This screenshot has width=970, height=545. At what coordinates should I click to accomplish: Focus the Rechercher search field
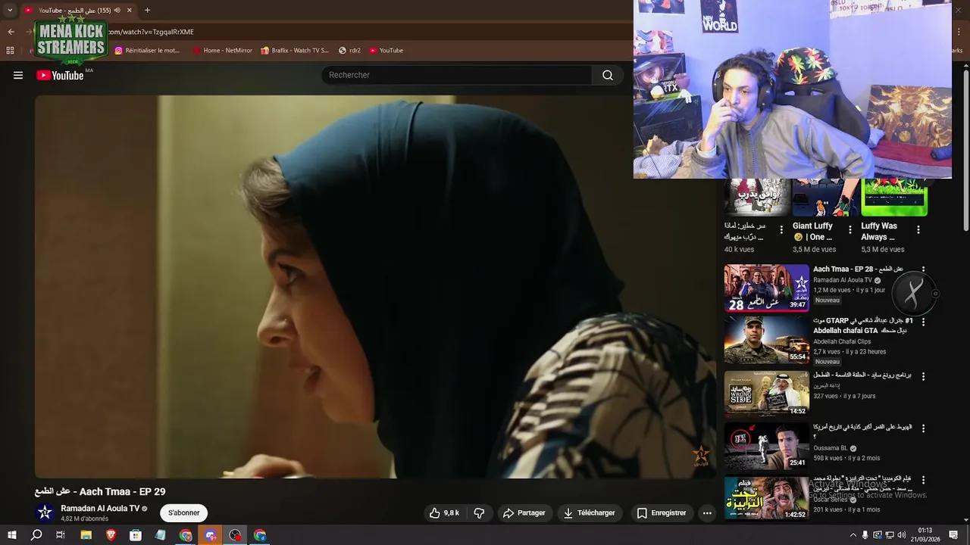tap(457, 75)
